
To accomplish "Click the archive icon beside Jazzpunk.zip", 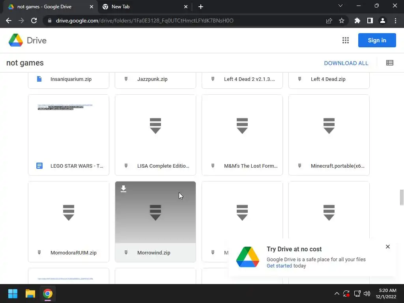I will click(126, 79).
